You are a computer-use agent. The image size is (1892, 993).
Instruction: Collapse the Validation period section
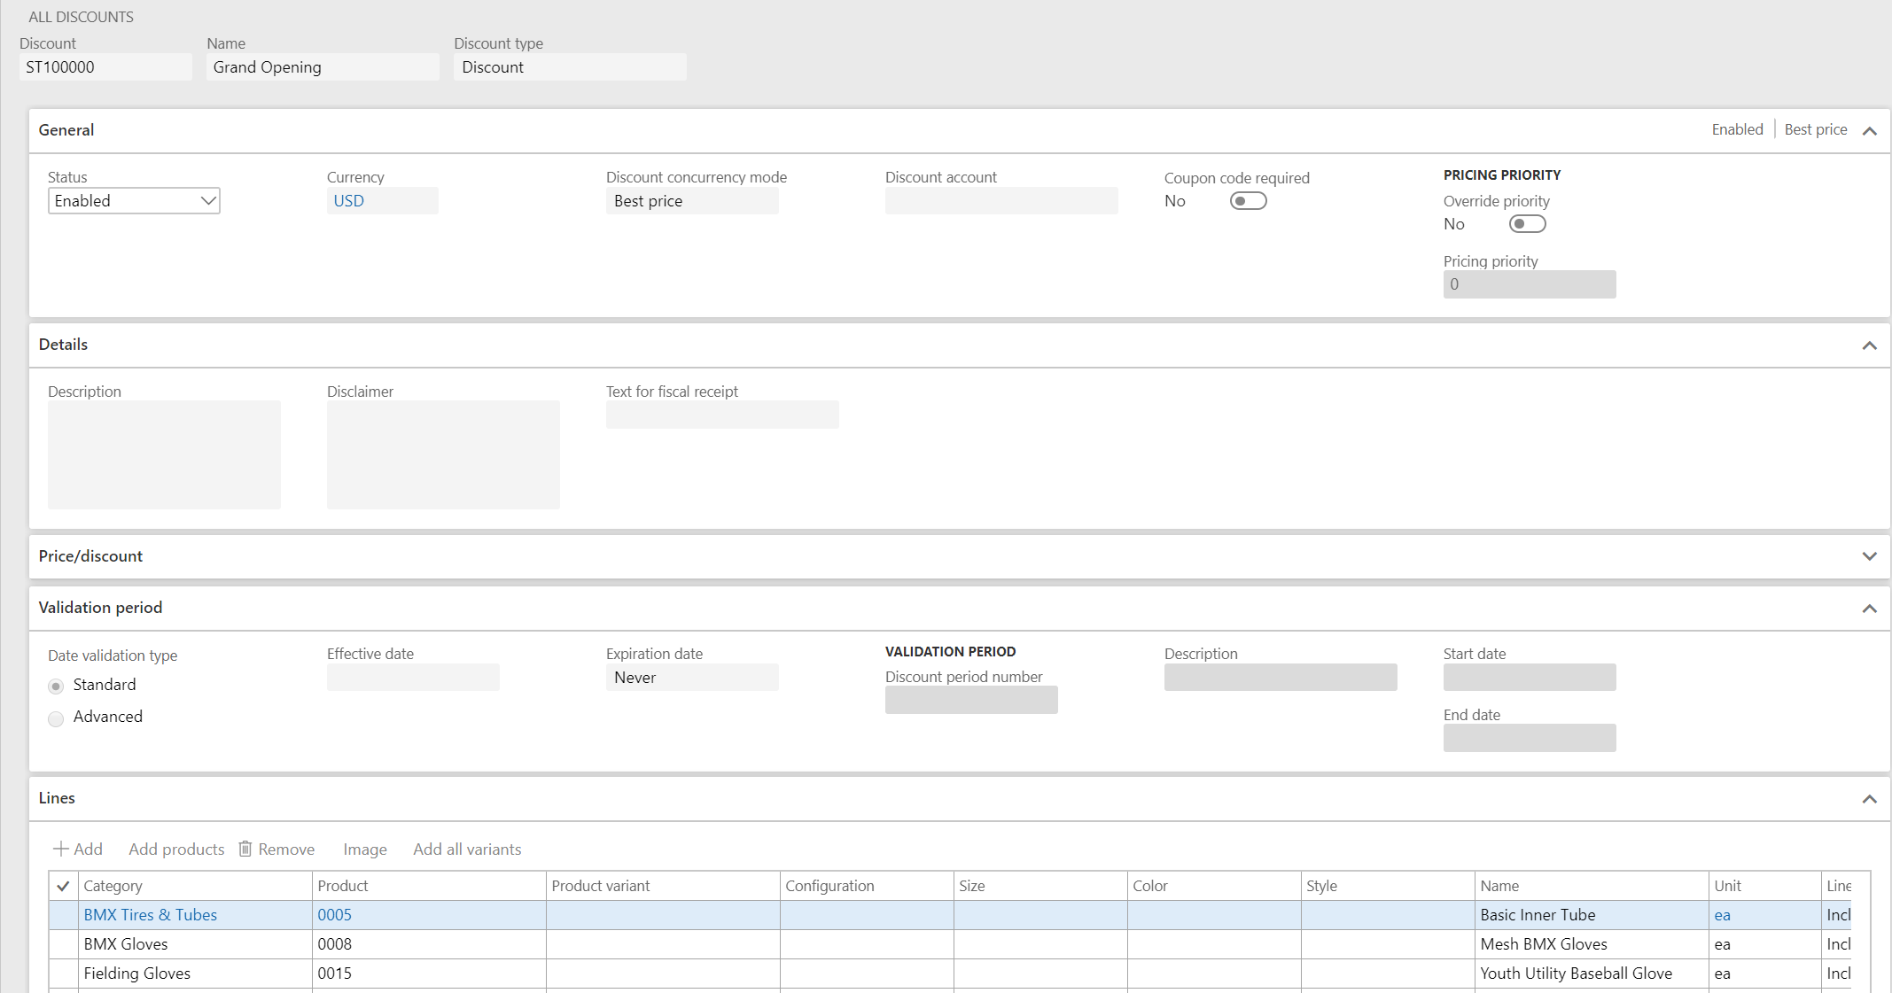point(1870,607)
